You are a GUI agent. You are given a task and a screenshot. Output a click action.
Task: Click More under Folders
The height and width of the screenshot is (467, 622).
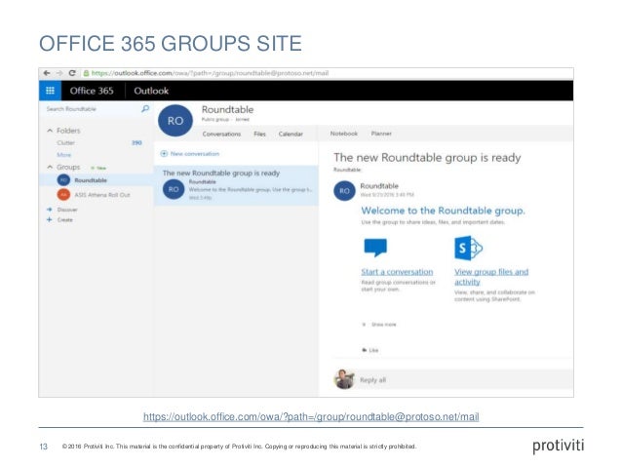(64, 155)
